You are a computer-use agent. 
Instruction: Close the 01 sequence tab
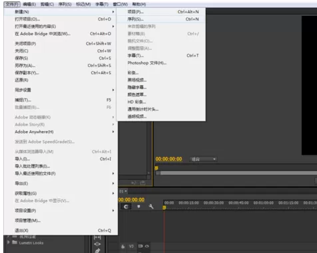[x=126, y=191]
